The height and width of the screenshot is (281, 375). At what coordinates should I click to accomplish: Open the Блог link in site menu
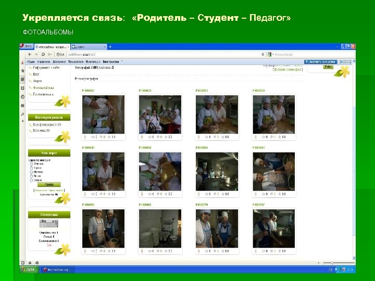36,74
